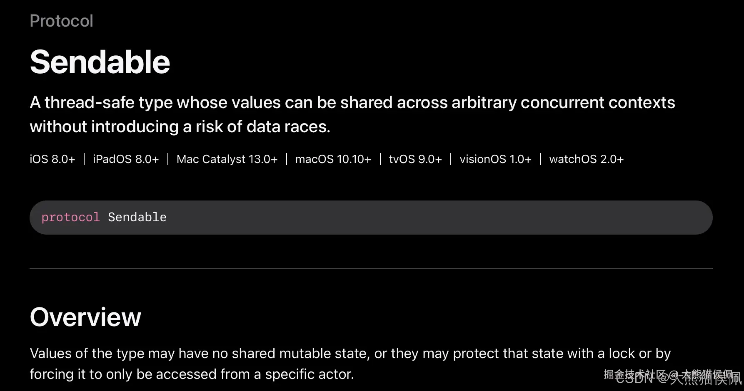This screenshot has height=391, width=744.
Task: Click the Mac Catalyst 13.0+ availability badge
Action: point(227,159)
